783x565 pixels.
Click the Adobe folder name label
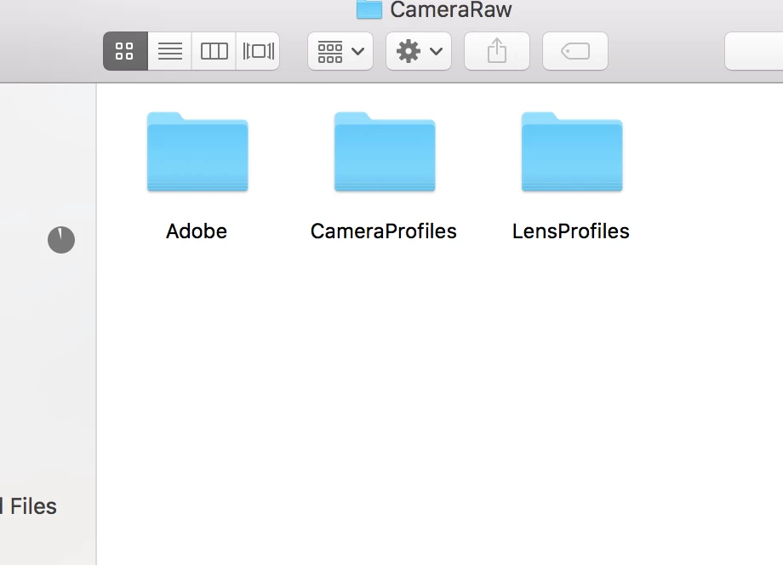click(x=197, y=231)
